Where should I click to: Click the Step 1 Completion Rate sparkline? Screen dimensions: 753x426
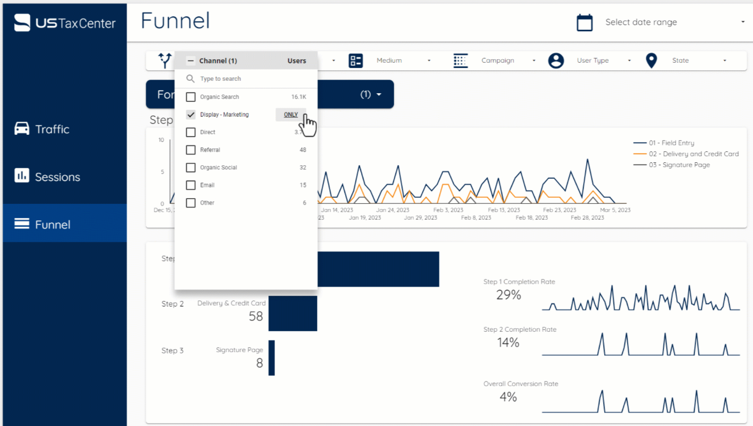pos(640,298)
